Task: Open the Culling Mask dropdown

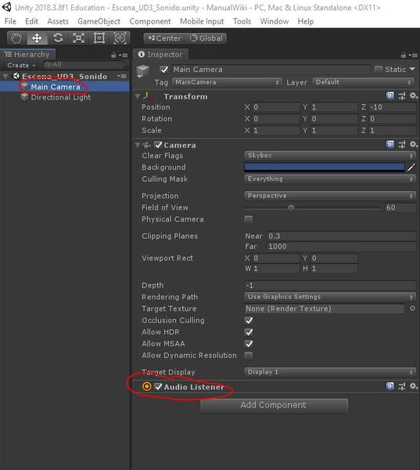Action: 330,179
